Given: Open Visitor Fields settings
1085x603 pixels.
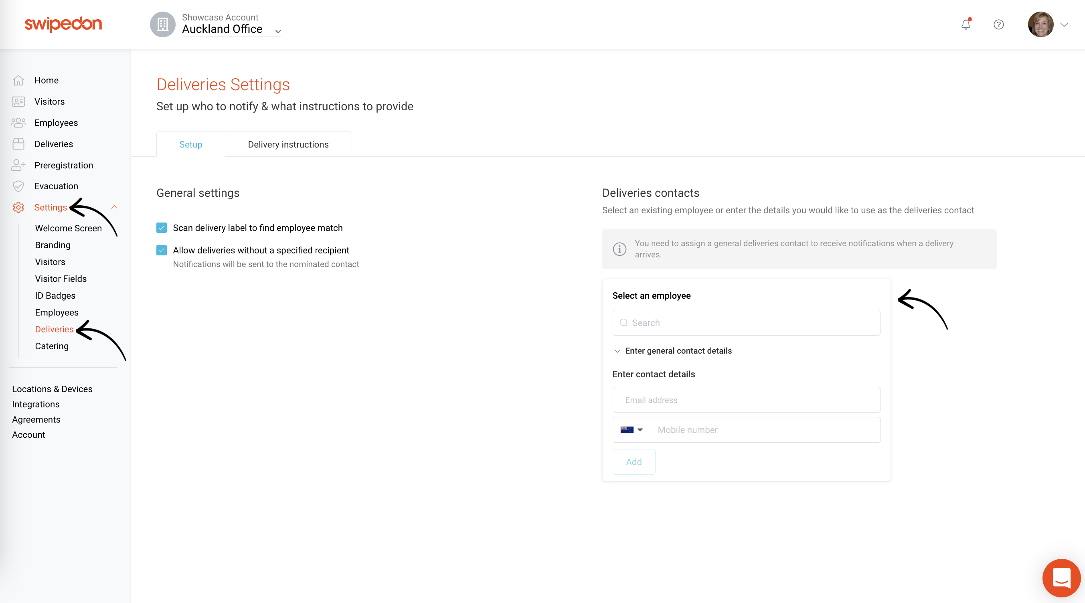Looking at the screenshot, I should tap(61, 279).
